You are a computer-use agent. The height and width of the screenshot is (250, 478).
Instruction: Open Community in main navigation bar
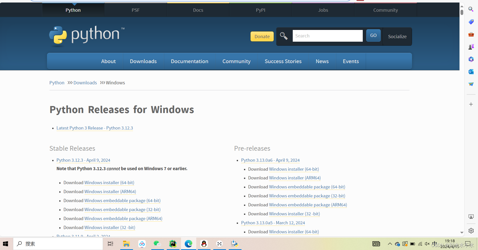pyautogui.click(x=236, y=61)
